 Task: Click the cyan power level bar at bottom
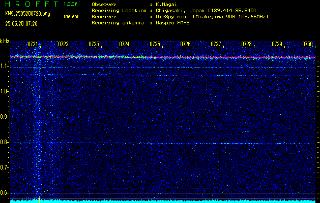coord(163,201)
